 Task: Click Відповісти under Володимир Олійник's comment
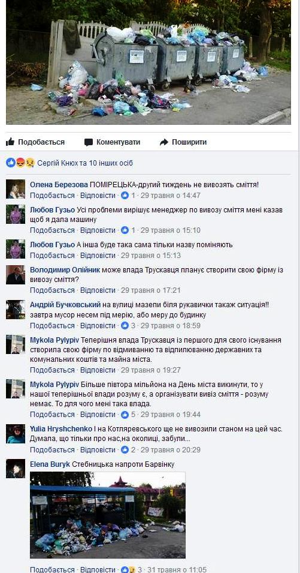pos(98,290)
